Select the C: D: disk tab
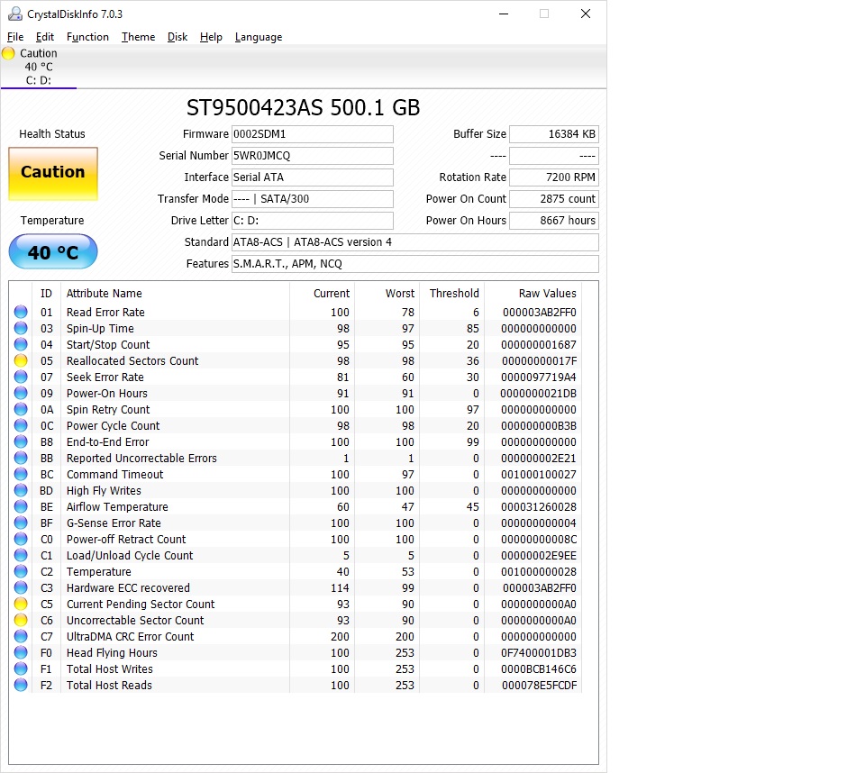Viewport: 865px width, 773px height. coord(39,67)
